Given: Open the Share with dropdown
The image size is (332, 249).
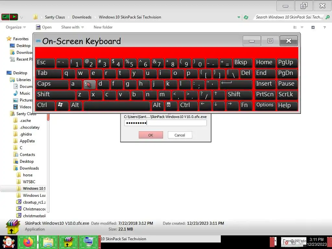Looking at the screenshot, I should (72, 27).
